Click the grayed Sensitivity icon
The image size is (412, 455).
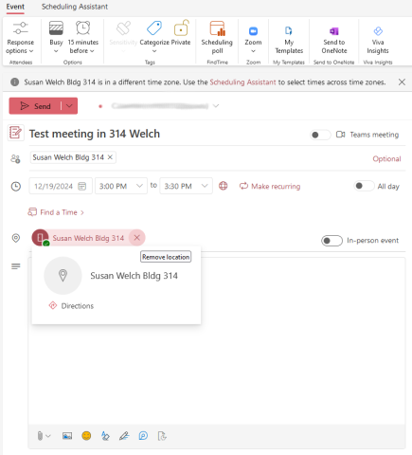tap(123, 28)
